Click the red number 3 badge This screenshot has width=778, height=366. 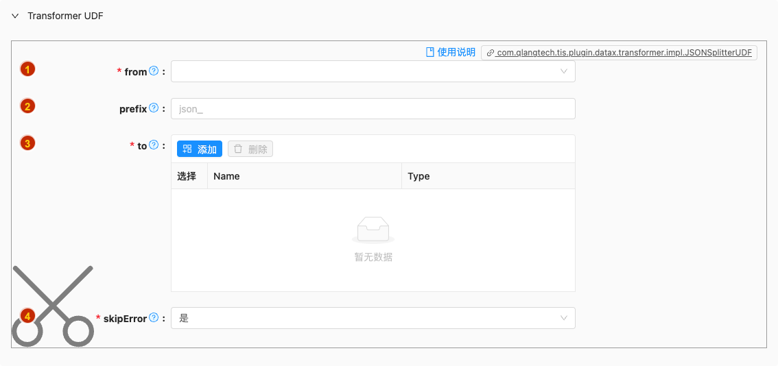(x=27, y=143)
